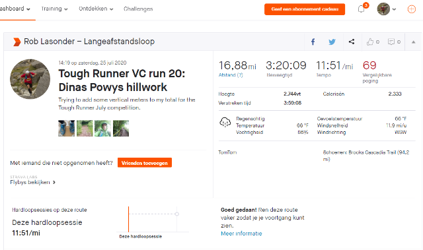
Task: Click the 'TomTom' device label
Action: pos(227,152)
